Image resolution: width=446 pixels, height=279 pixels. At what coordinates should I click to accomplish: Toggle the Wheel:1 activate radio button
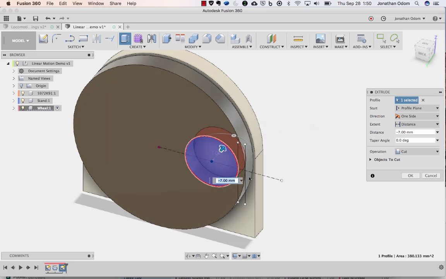[x=57, y=108]
